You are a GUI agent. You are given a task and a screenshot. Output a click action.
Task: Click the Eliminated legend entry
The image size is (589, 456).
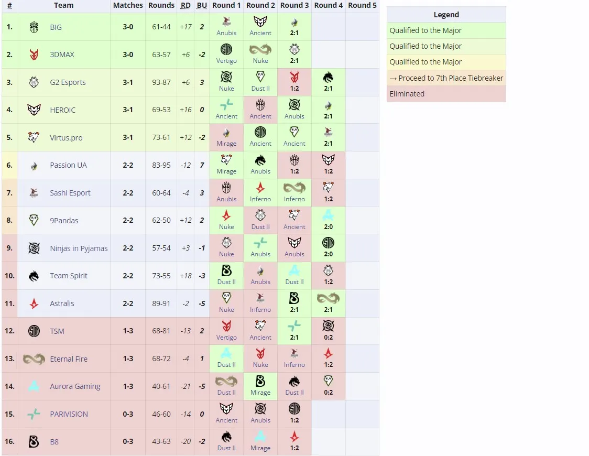[446, 94]
